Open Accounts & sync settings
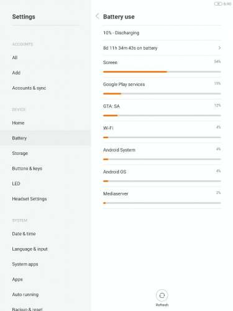 [29, 88]
